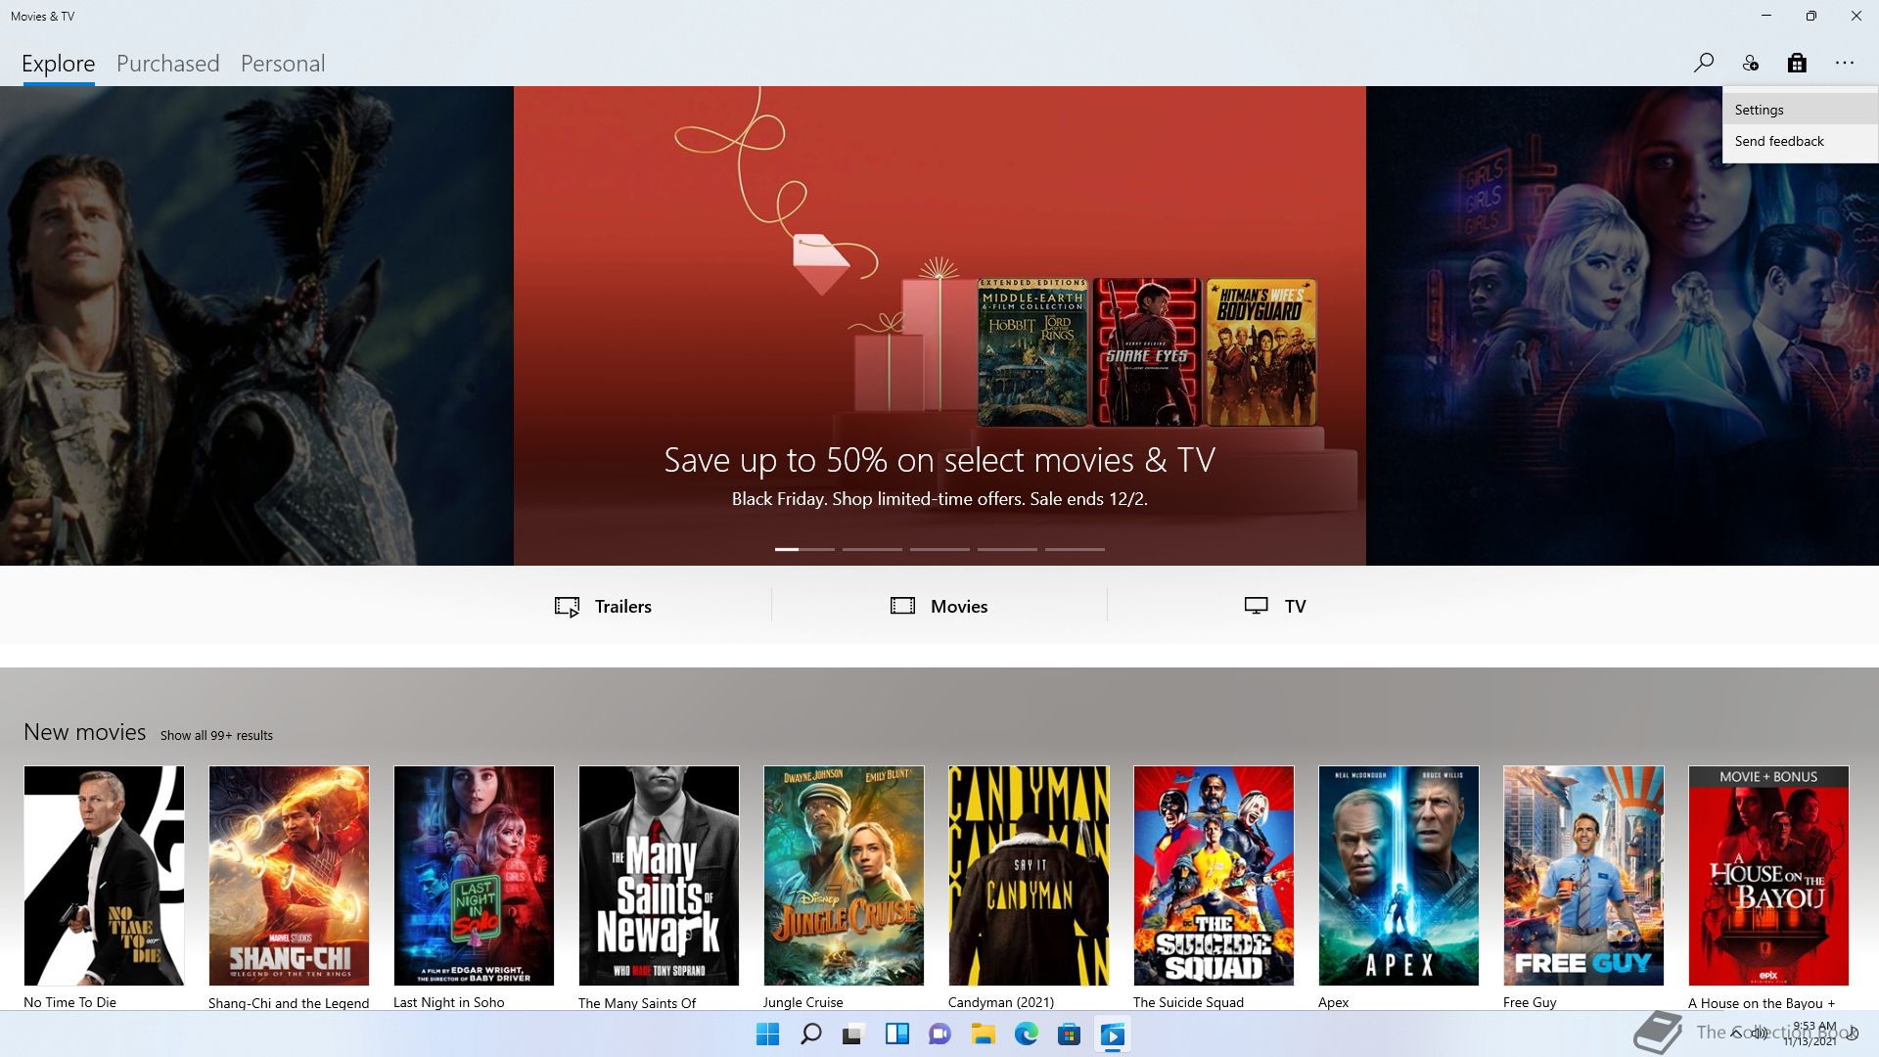Open Shang-Chi movie poster
This screenshot has height=1057, width=1879.
pyautogui.click(x=289, y=876)
